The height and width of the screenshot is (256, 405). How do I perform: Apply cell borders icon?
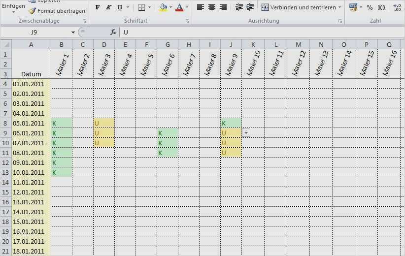click(x=141, y=7)
